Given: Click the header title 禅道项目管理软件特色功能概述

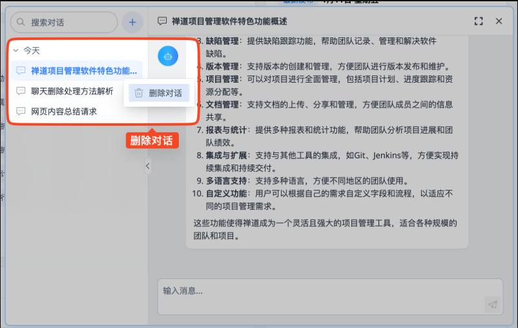Looking at the screenshot, I should coord(229,21).
